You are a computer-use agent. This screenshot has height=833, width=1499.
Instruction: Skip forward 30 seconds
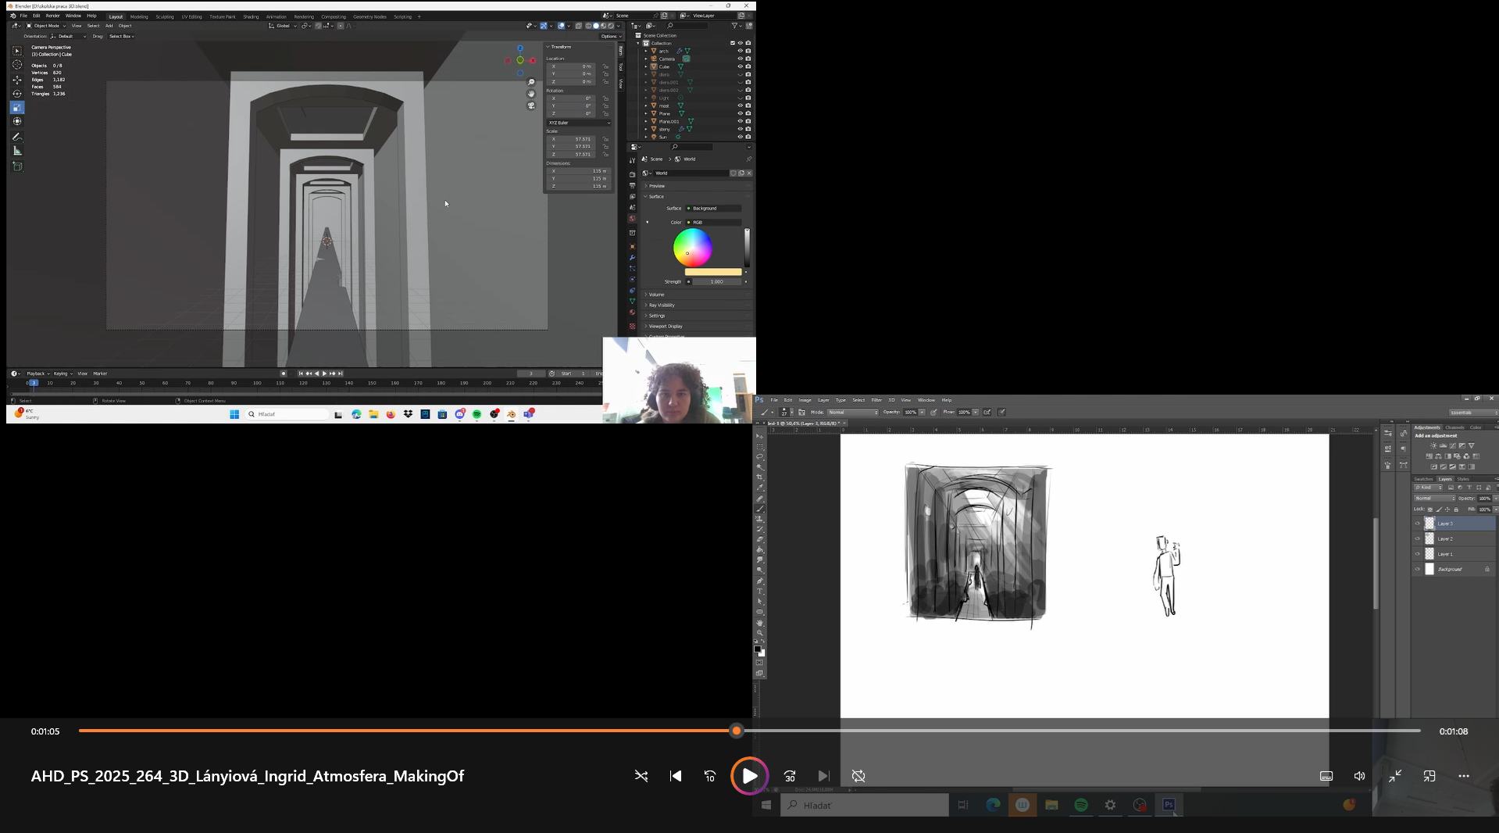pyautogui.click(x=790, y=776)
